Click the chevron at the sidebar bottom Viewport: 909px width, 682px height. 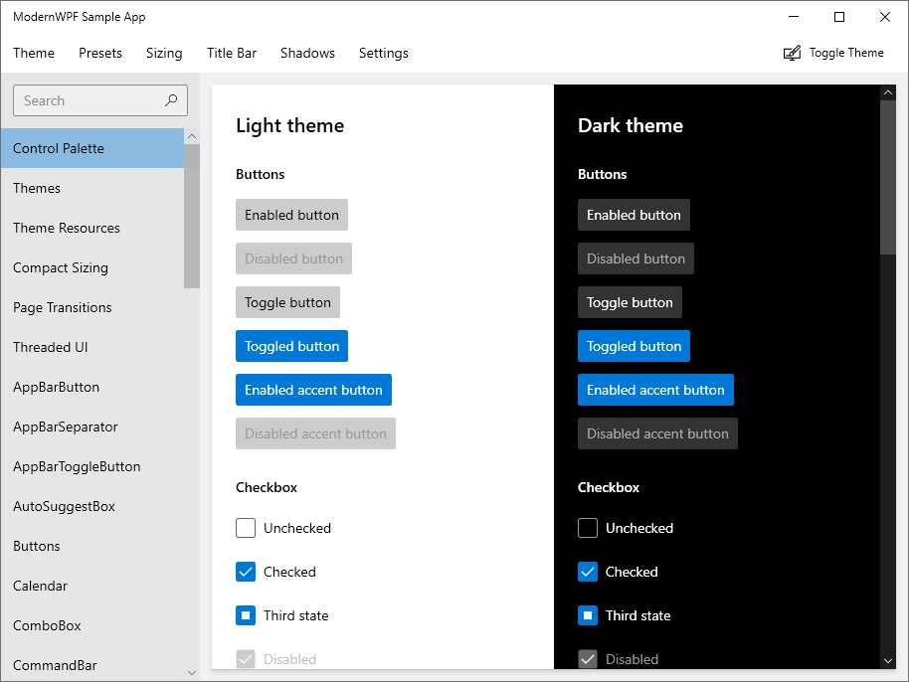click(191, 672)
